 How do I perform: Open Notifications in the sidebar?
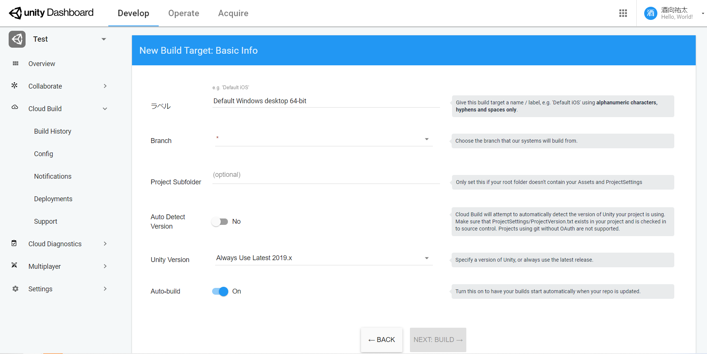tap(53, 176)
